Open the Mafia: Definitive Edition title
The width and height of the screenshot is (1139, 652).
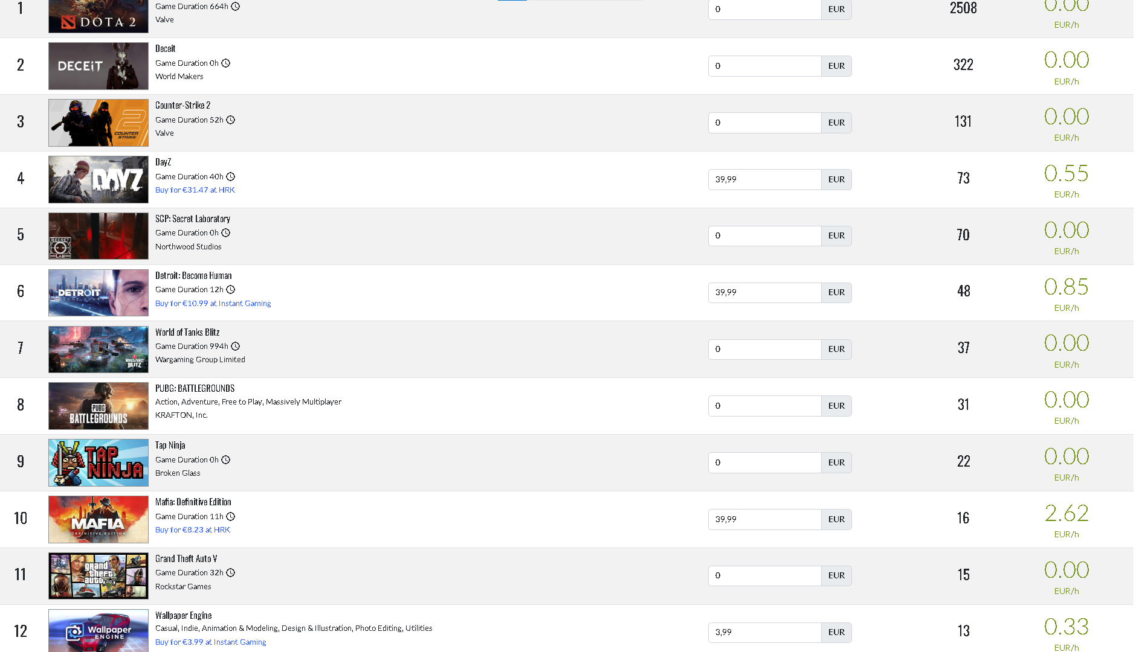pos(193,502)
